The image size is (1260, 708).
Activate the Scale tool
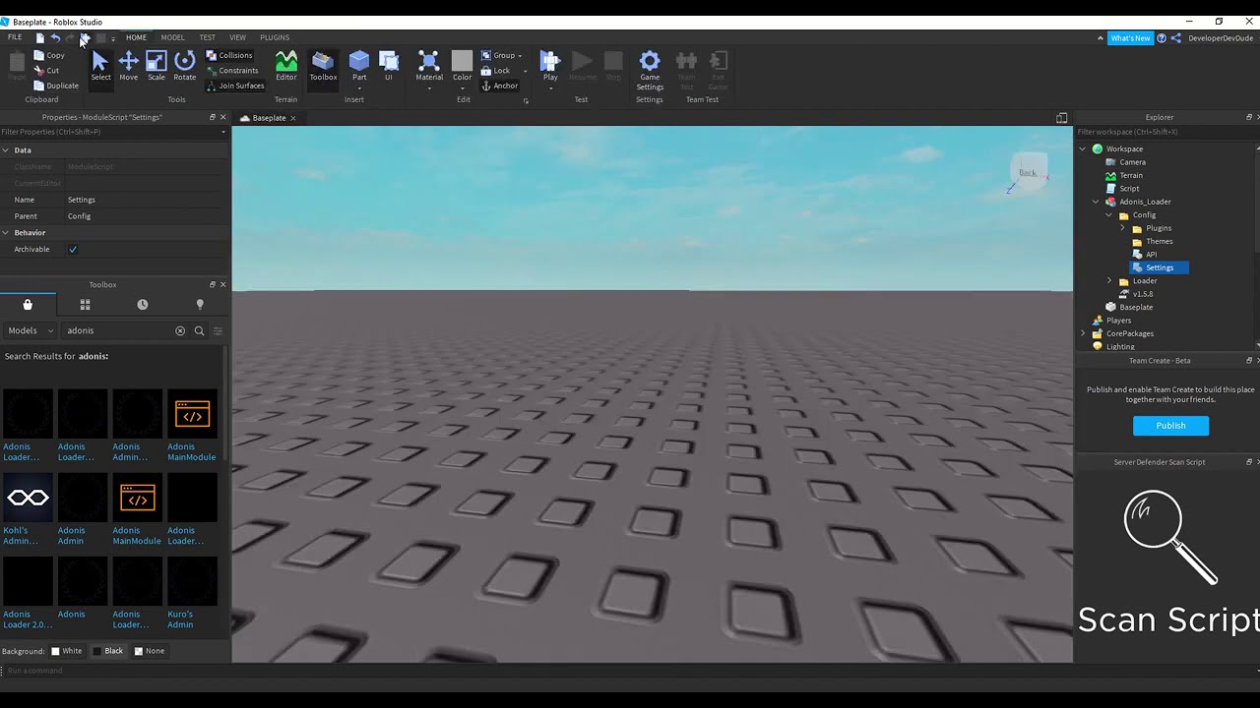pyautogui.click(x=157, y=66)
